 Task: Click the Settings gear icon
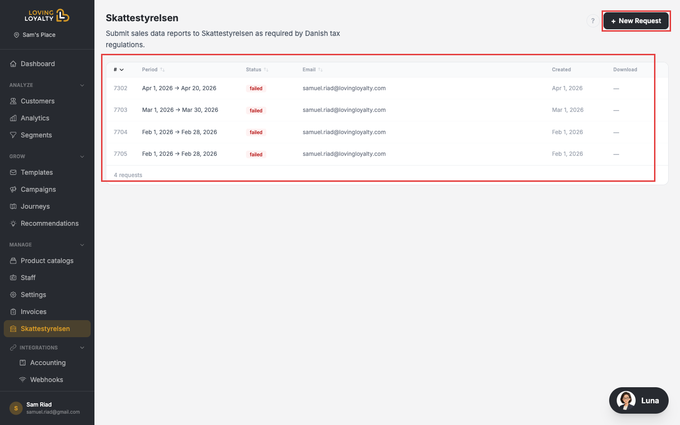13,295
